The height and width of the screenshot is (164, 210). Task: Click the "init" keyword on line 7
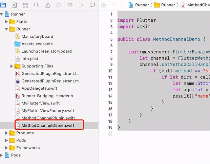click(134, 52)
